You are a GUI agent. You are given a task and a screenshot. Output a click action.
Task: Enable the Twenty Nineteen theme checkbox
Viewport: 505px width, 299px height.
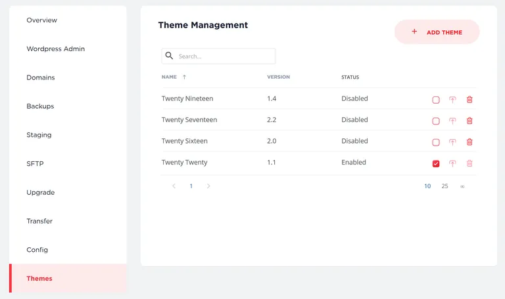coord(436,100)
